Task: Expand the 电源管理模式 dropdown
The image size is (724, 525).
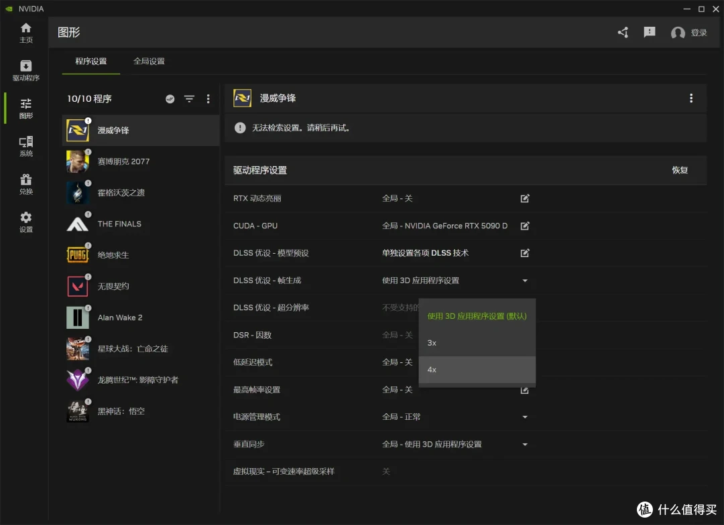Action: coord(524,417)
